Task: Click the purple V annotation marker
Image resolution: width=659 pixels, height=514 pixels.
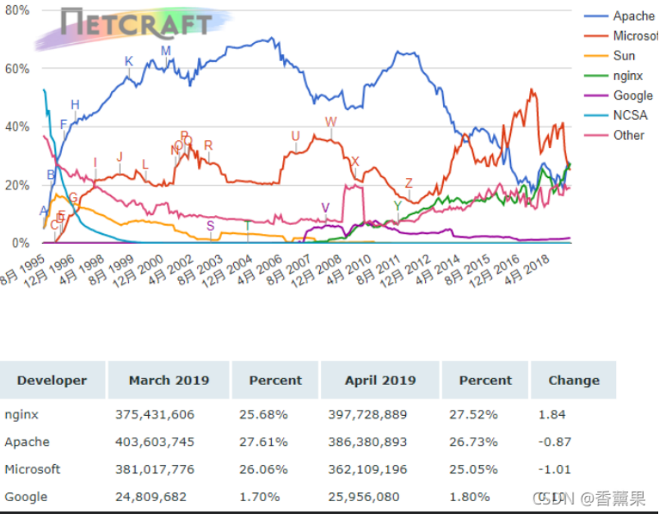Action: tap(325, 208)
